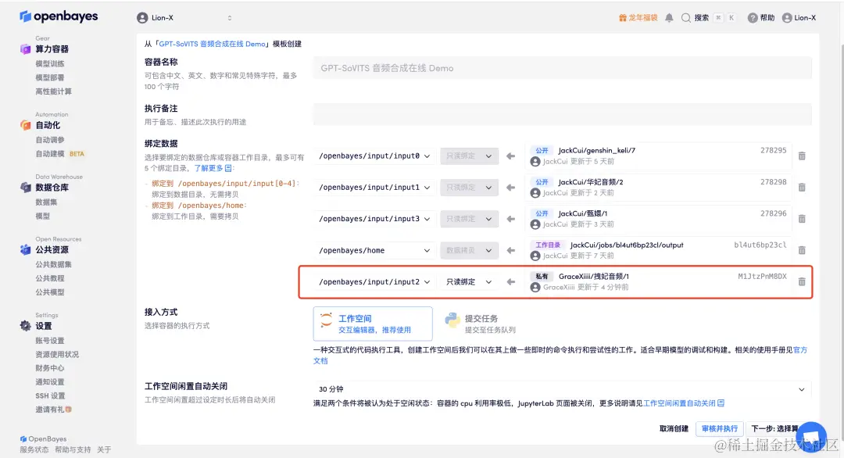844x458 pixels.
Task: Open the /openbayes/home path dropdown
Action: click(374, 250)
